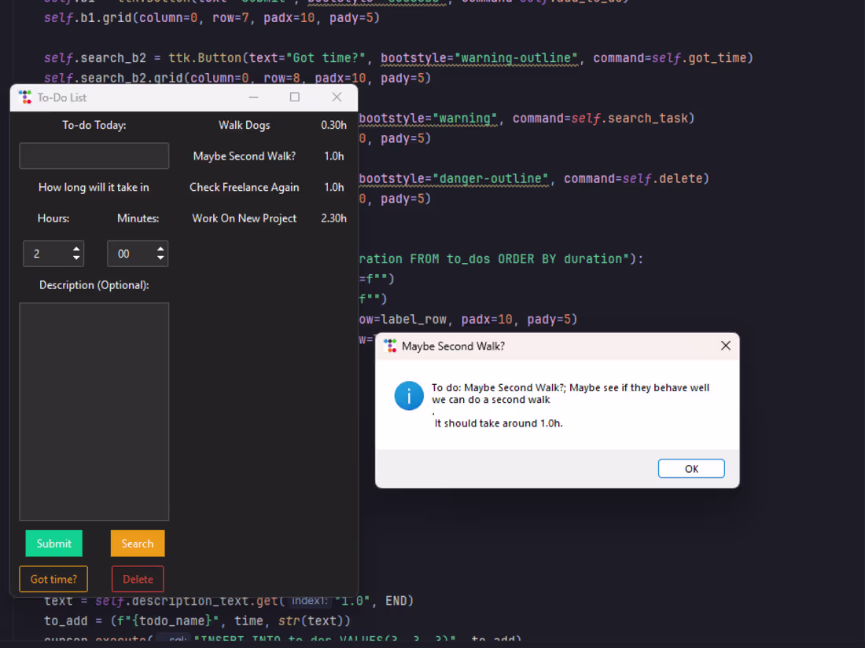This screenshot has height=648, width=865.
Task: Click the red Delete button
Action: [138, 579]
